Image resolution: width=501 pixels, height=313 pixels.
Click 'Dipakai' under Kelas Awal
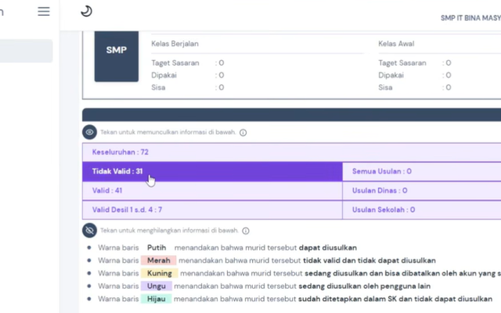point(391,75)
